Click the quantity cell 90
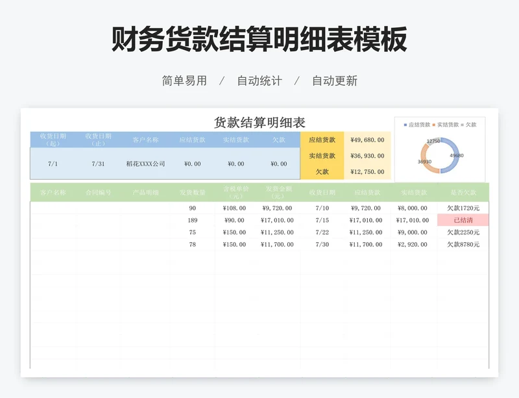Screen dimensions: 519x398 pos(192,208)
